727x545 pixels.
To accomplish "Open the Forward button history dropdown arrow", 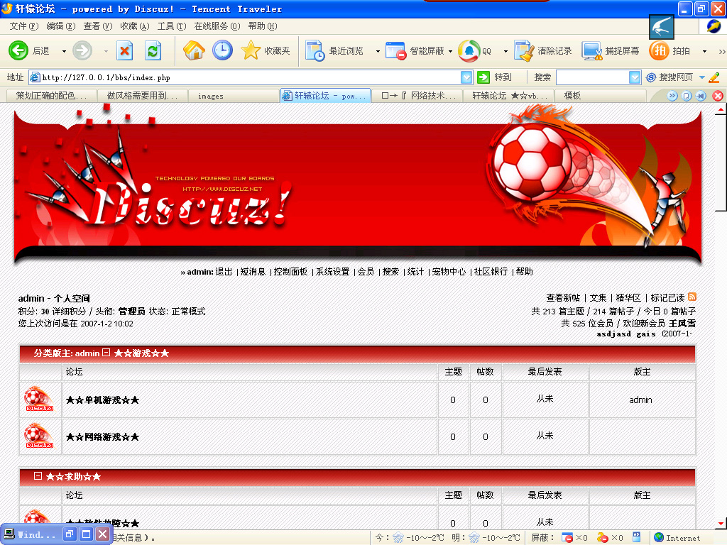I will point(106,51).
